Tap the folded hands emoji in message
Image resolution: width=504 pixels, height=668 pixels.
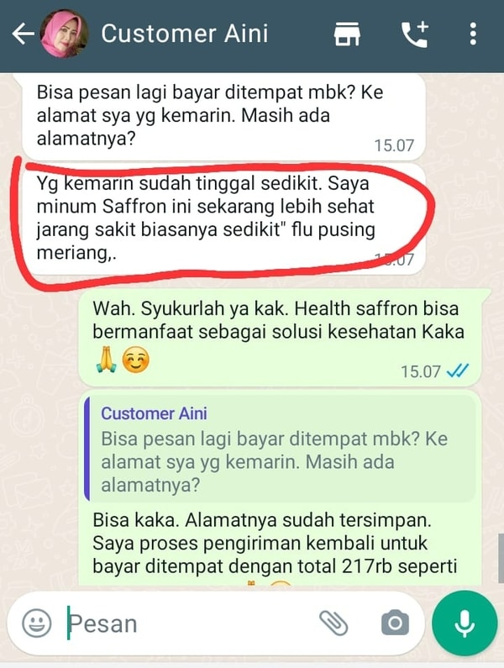click(x=106, y=360)
